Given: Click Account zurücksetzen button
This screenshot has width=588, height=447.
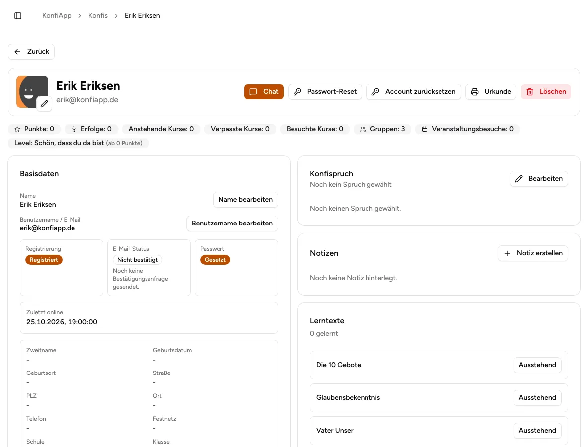Looking at the screenshot, I should tap(414, 92).
